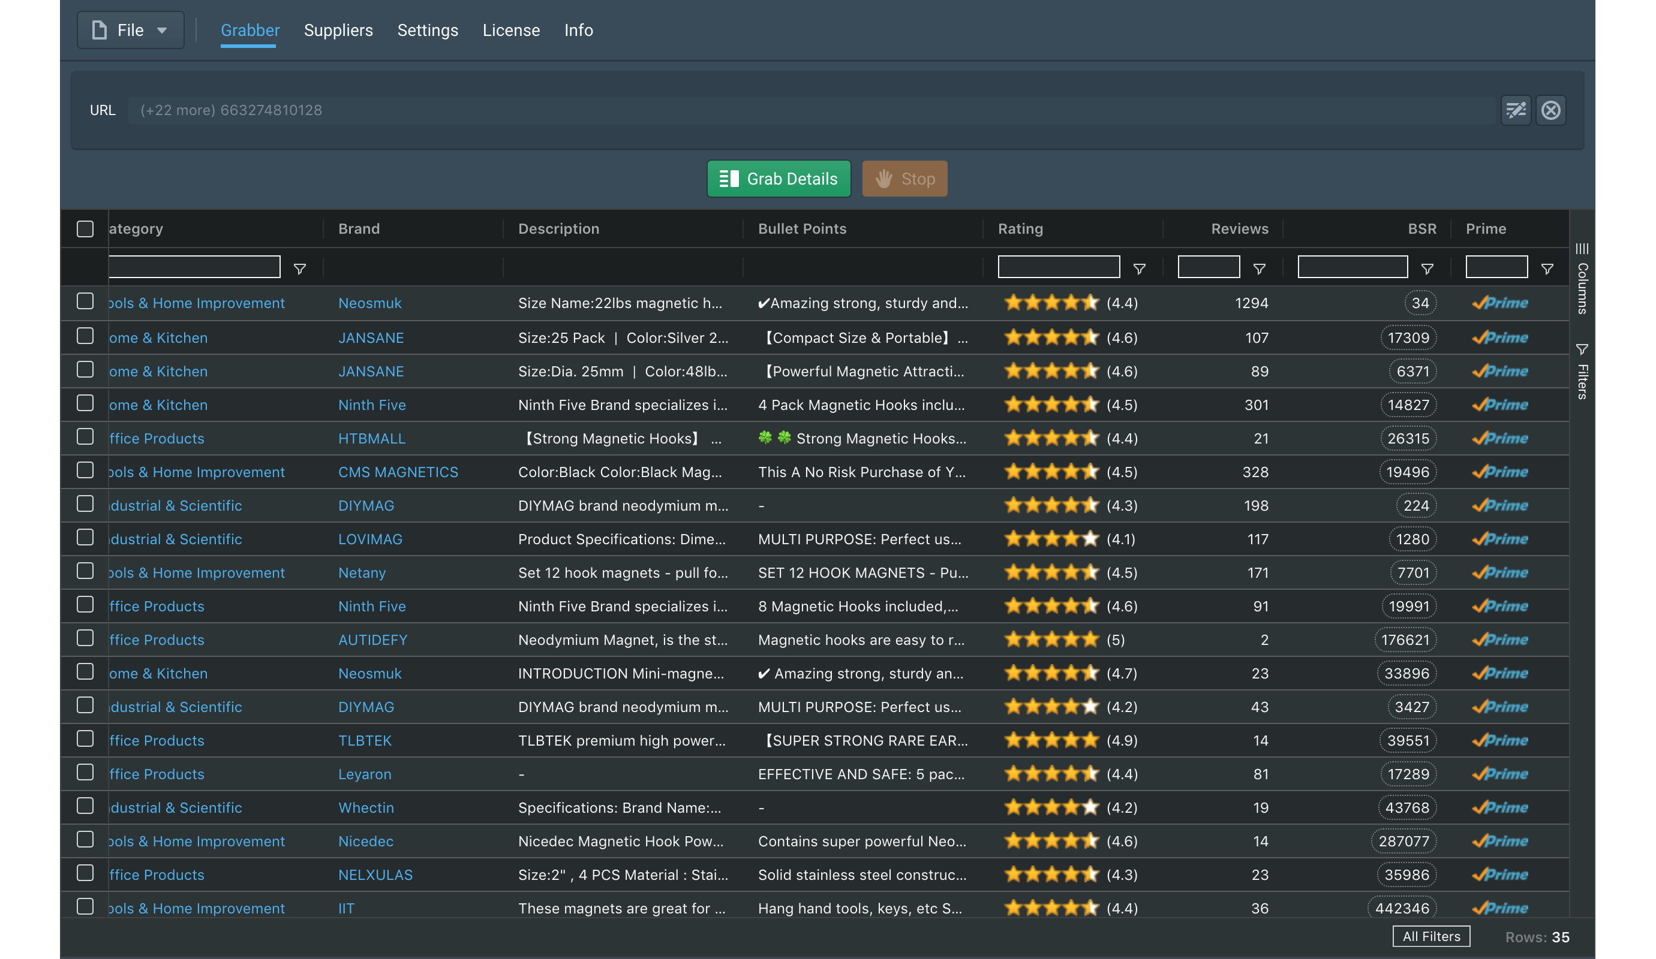Screen dimensions: 1656x959
Task: Click the Prime badge in the IIT row
Action: coord(1499,909)
